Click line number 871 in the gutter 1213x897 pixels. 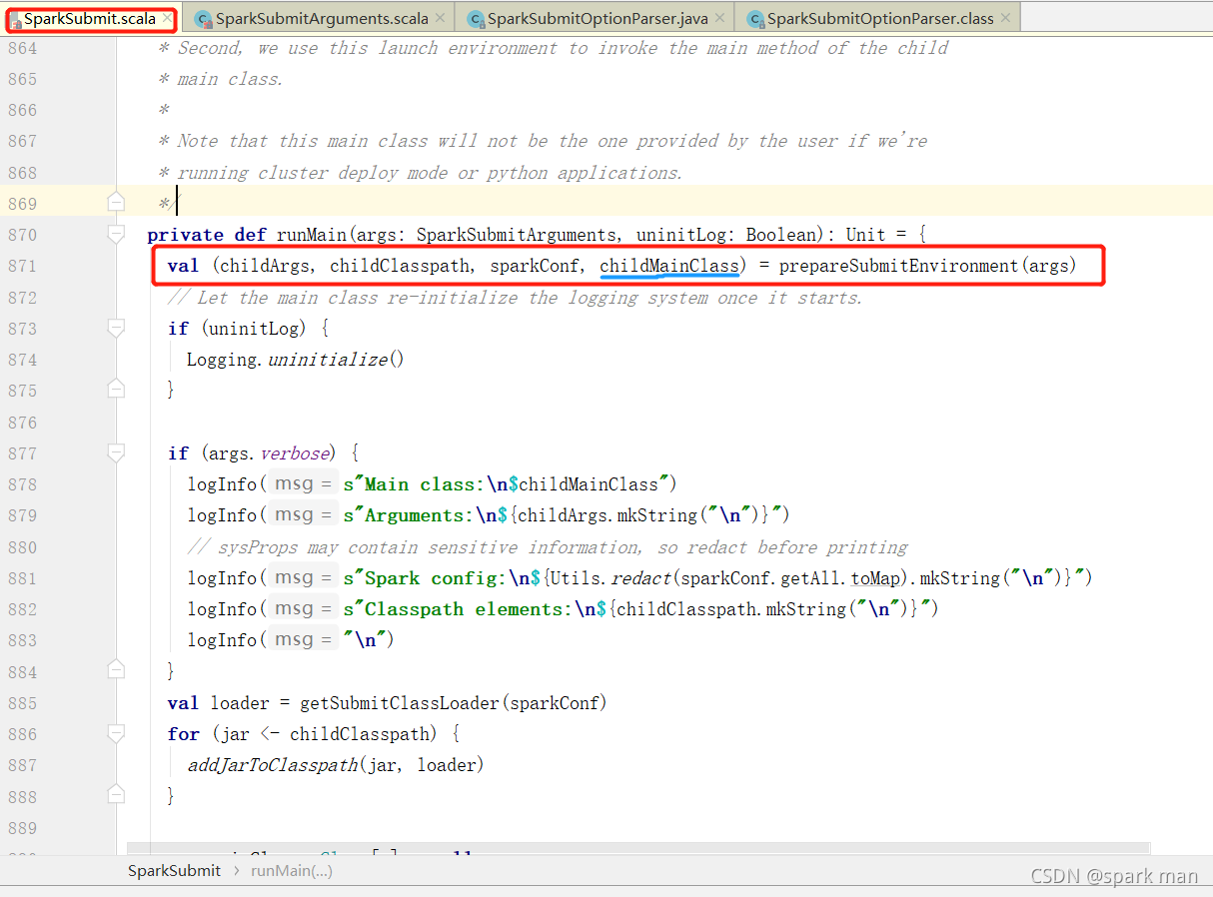click(x=22, y=266)
